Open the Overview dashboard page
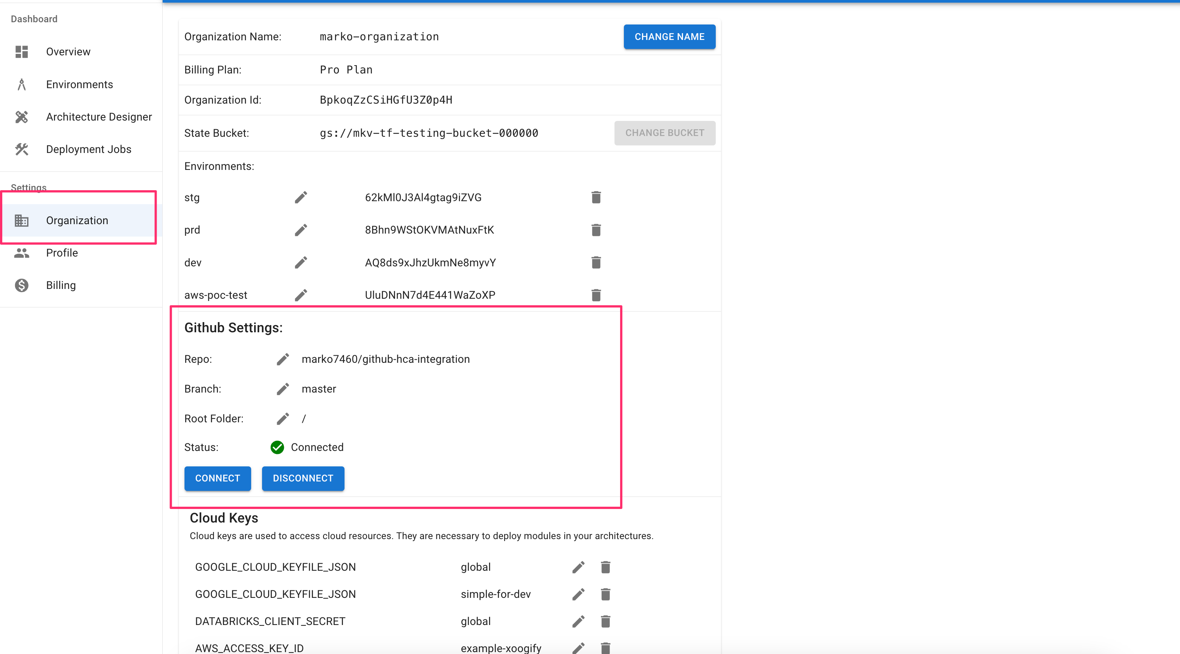 click(68, 52)
